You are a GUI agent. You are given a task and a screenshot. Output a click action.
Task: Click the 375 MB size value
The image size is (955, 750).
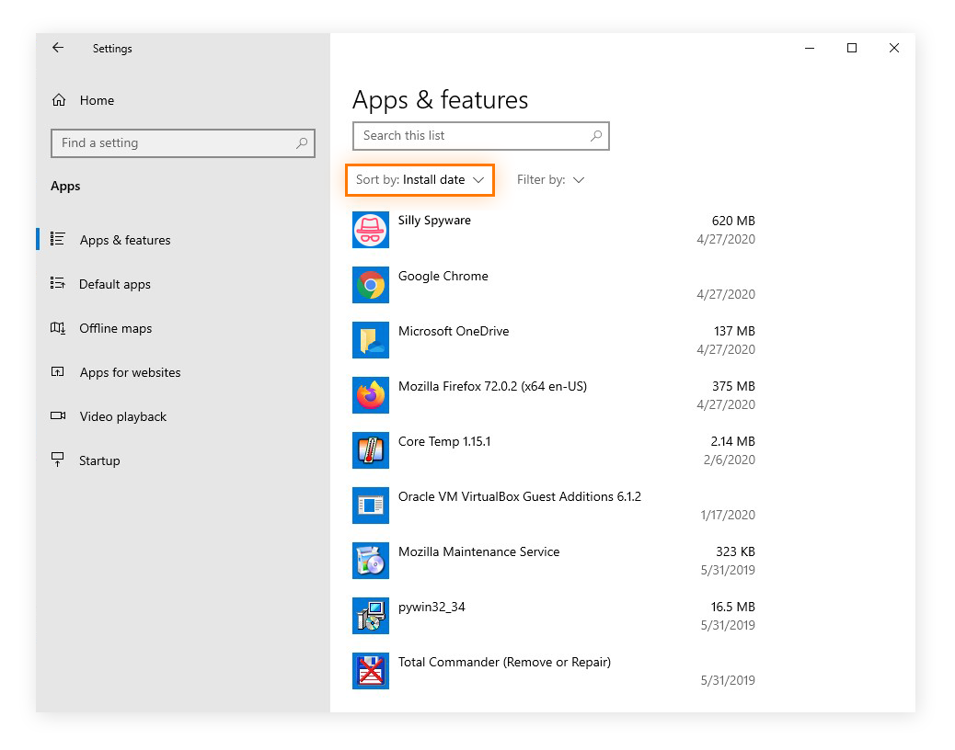pos(733,386)
